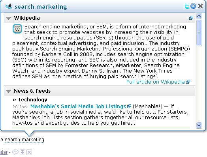
Task: Click the dotted-underlined search marketing term
Action: (24, 140)
